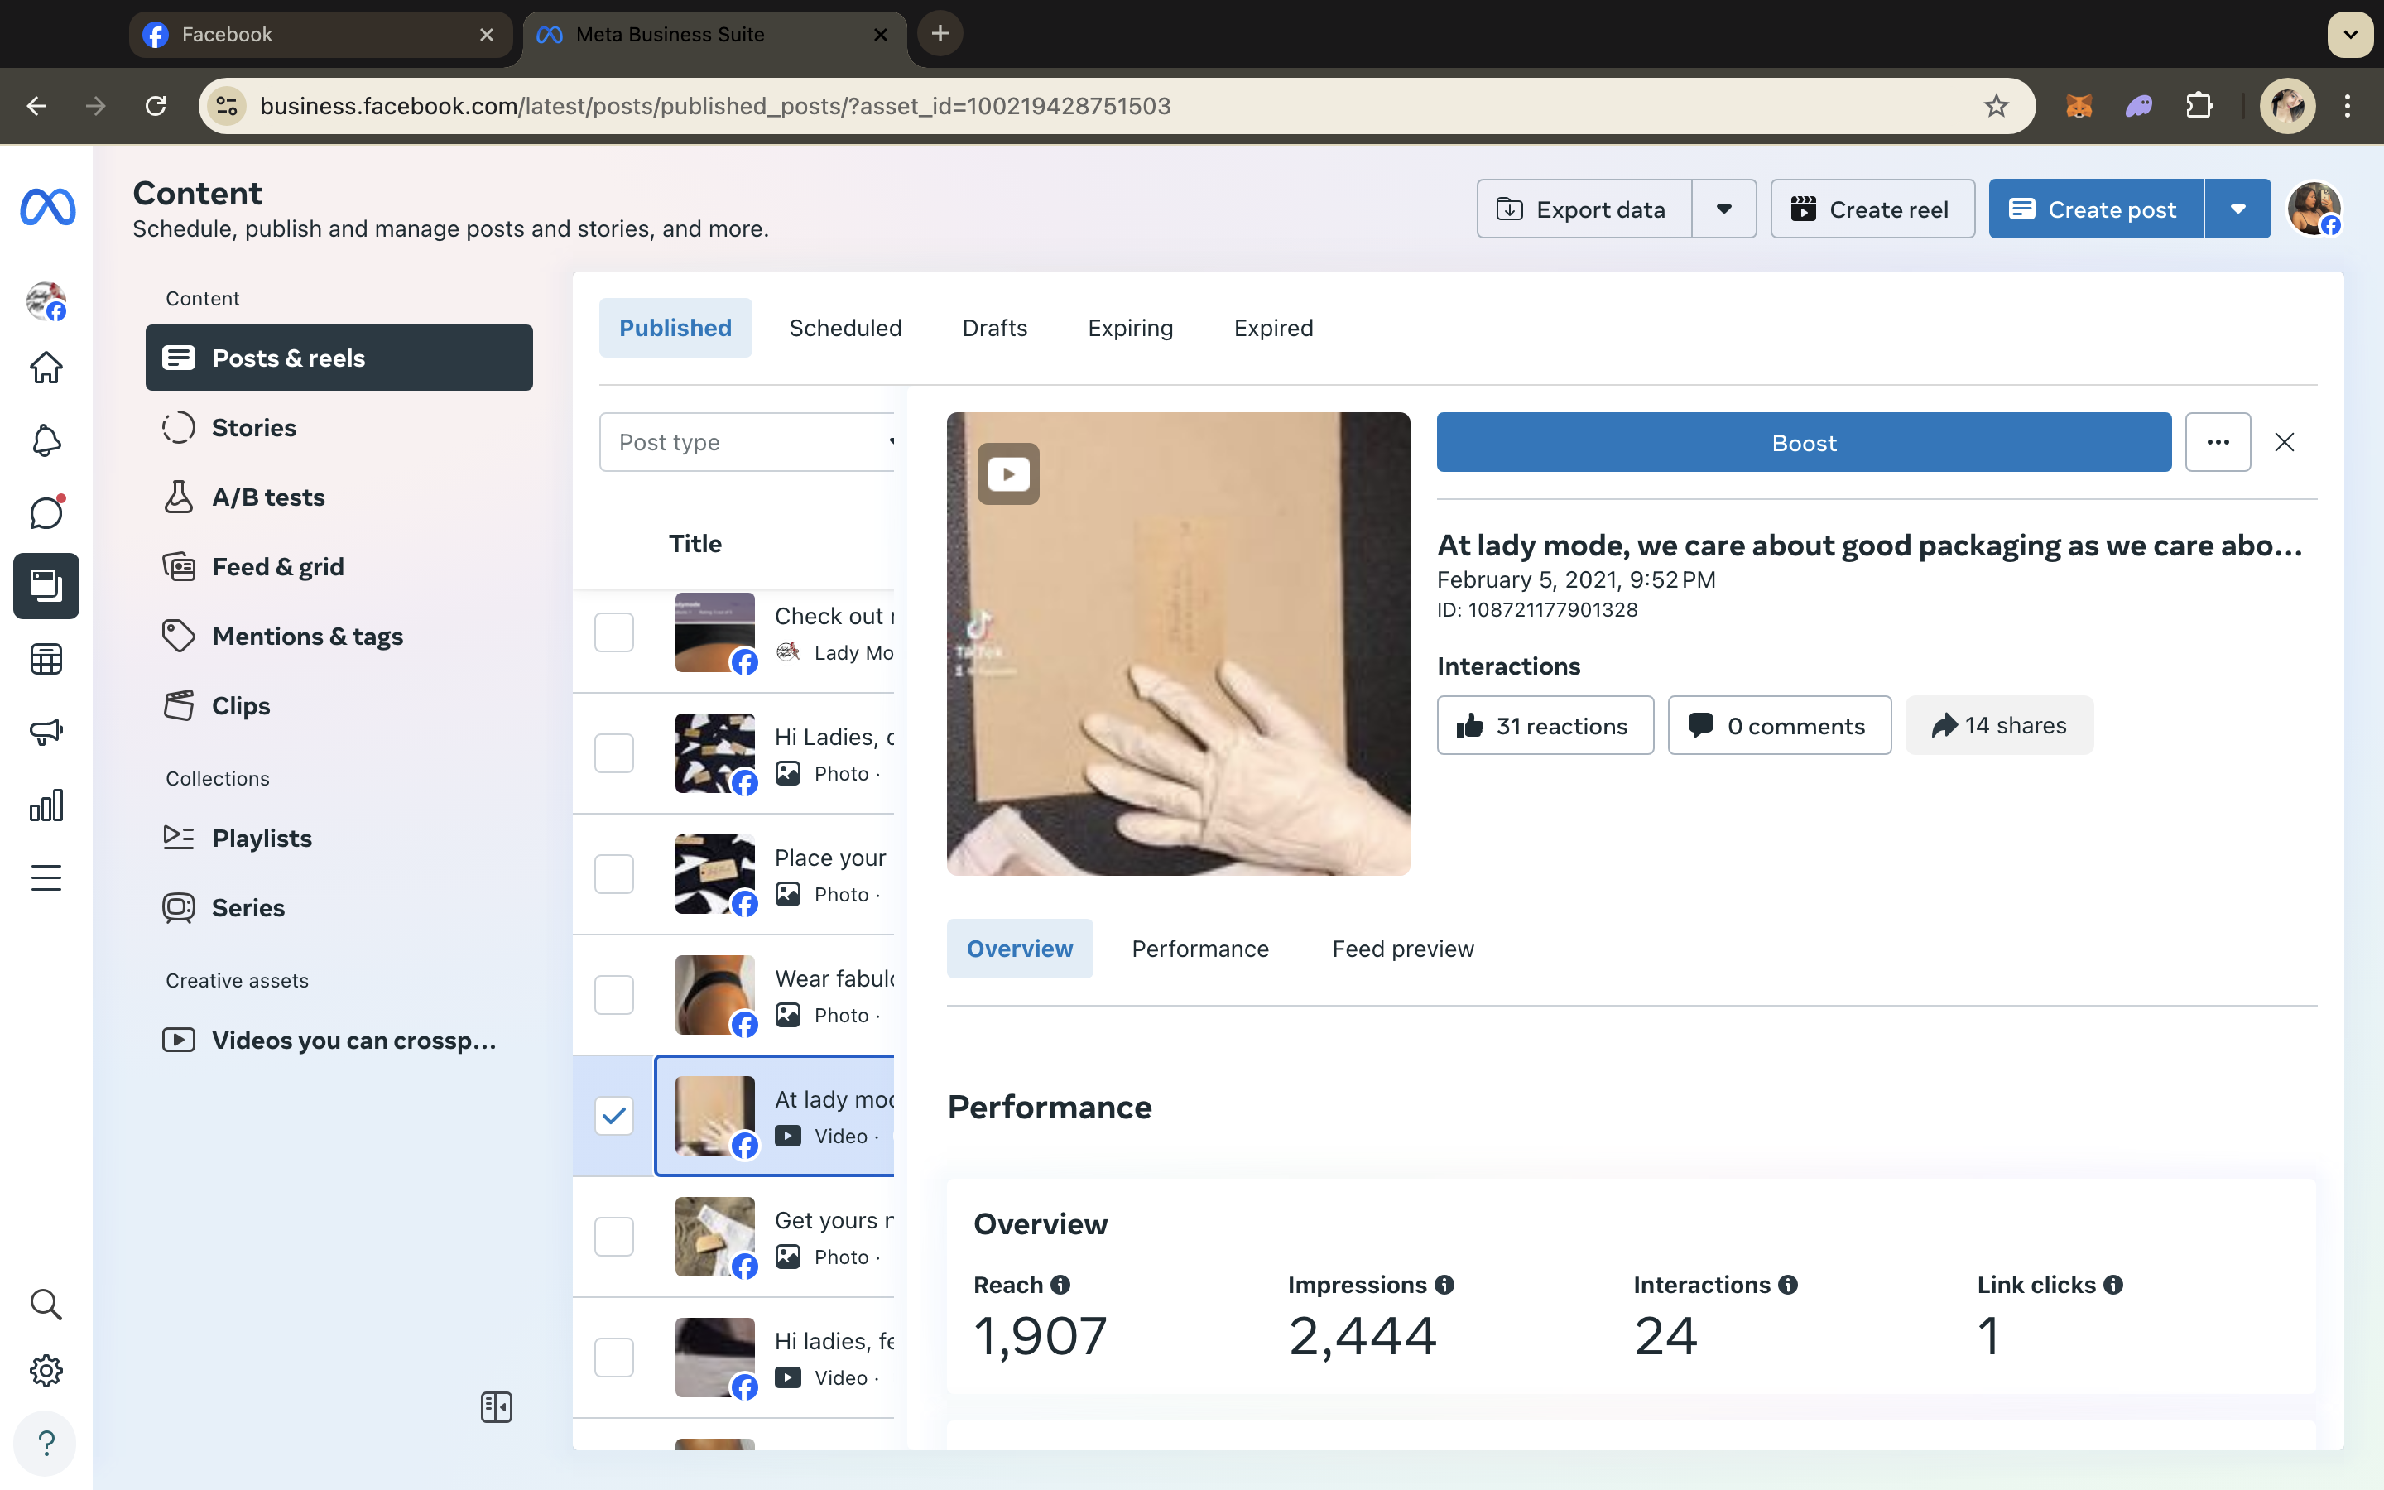Open the Planner calendar grid icon
The height and width of the screenshot is (1490, 2384).
pyautogui.click(x=46, y=658)
